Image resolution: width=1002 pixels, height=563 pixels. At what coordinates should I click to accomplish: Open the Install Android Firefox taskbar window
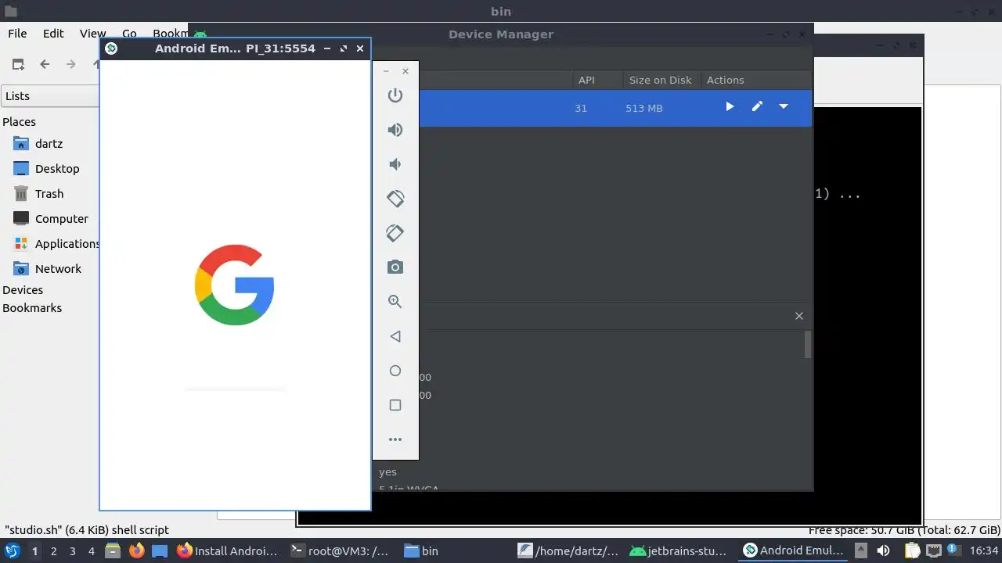tap(227, 550)
